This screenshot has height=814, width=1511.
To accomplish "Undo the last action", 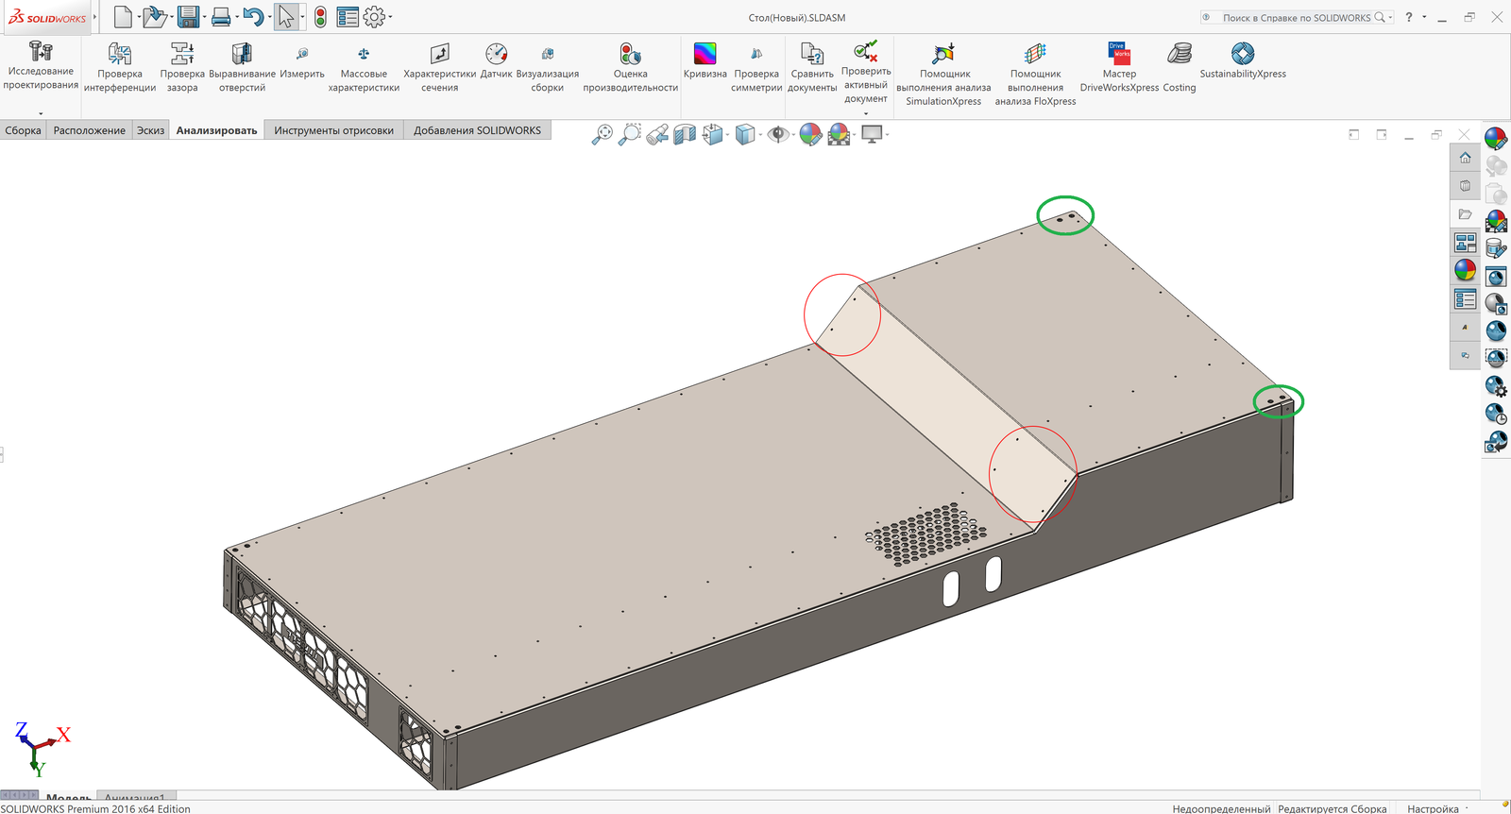I will tap(252, 17).
